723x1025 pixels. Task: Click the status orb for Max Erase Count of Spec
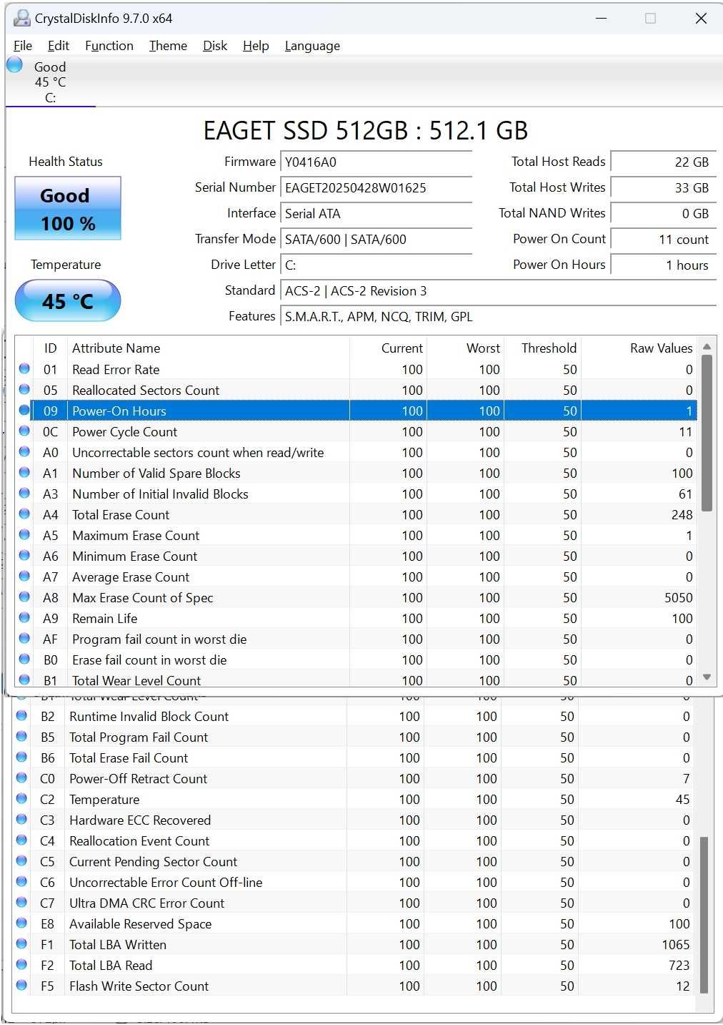[24, 597]
